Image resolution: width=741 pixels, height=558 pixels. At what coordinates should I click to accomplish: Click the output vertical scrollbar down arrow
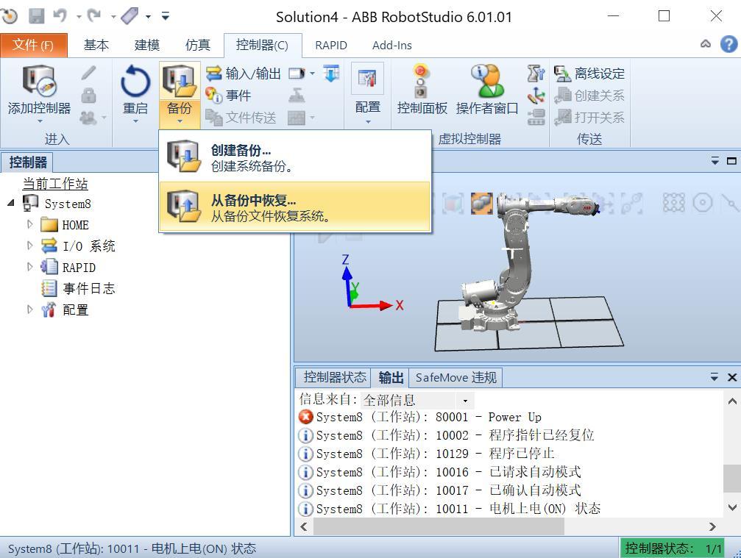(x=732, y=507)
